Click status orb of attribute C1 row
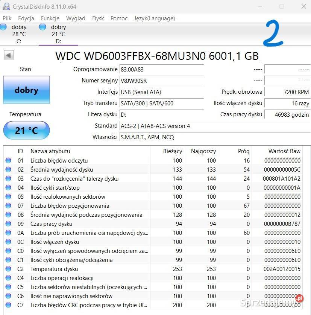311x315 pixels. 8,260
